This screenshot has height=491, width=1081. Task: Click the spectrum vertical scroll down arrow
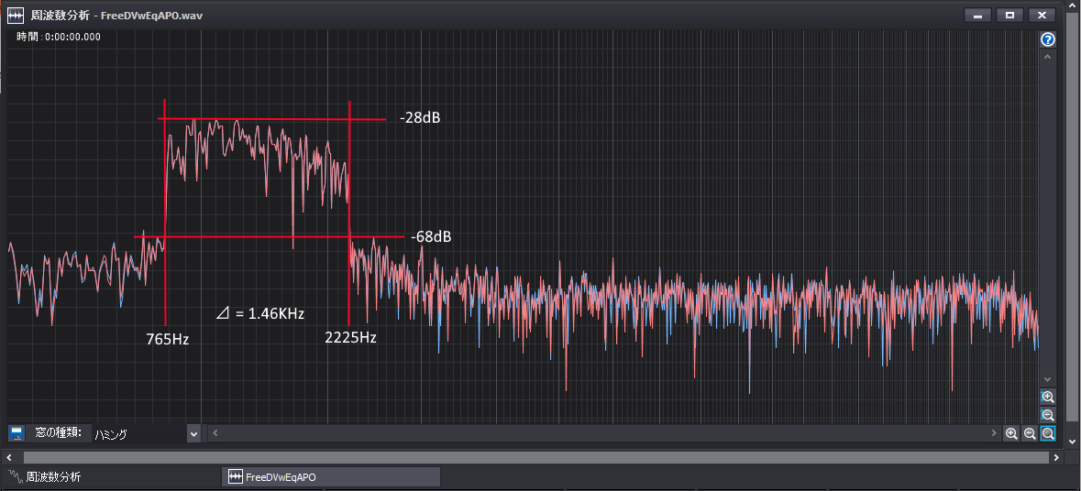pyautogui.click(x=1047, y=379)
